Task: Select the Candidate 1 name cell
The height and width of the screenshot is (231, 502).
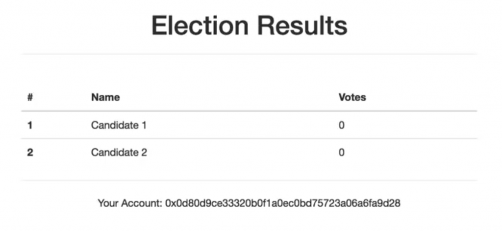Action: pyautogui.click(x=119, y=125)
